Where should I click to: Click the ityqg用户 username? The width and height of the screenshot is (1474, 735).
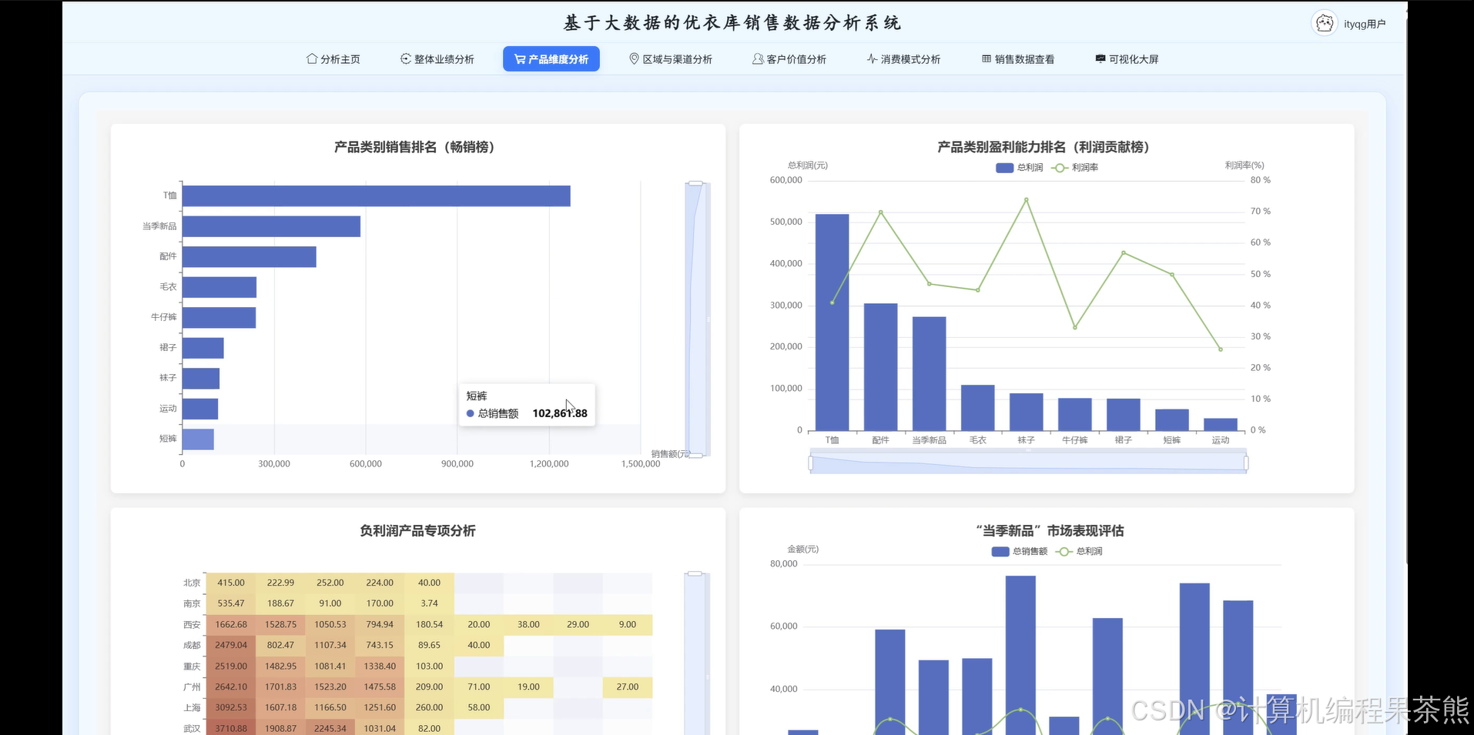(1365, 24)
